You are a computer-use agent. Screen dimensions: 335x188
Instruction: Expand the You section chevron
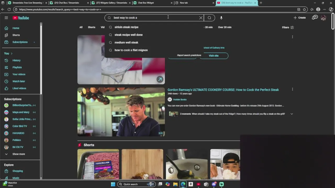(12, 54)
